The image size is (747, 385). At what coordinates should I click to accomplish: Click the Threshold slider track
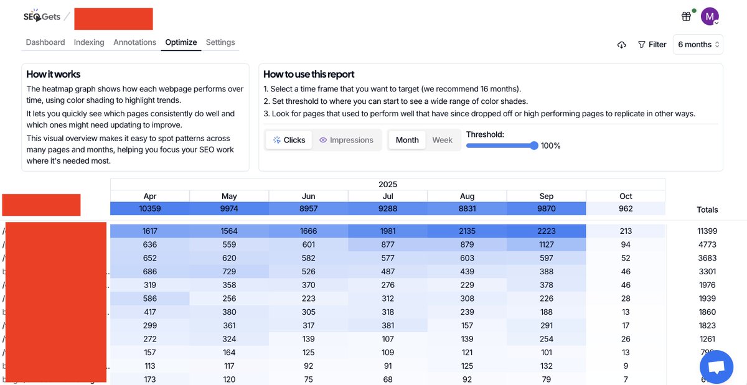(x=502, y=146)
